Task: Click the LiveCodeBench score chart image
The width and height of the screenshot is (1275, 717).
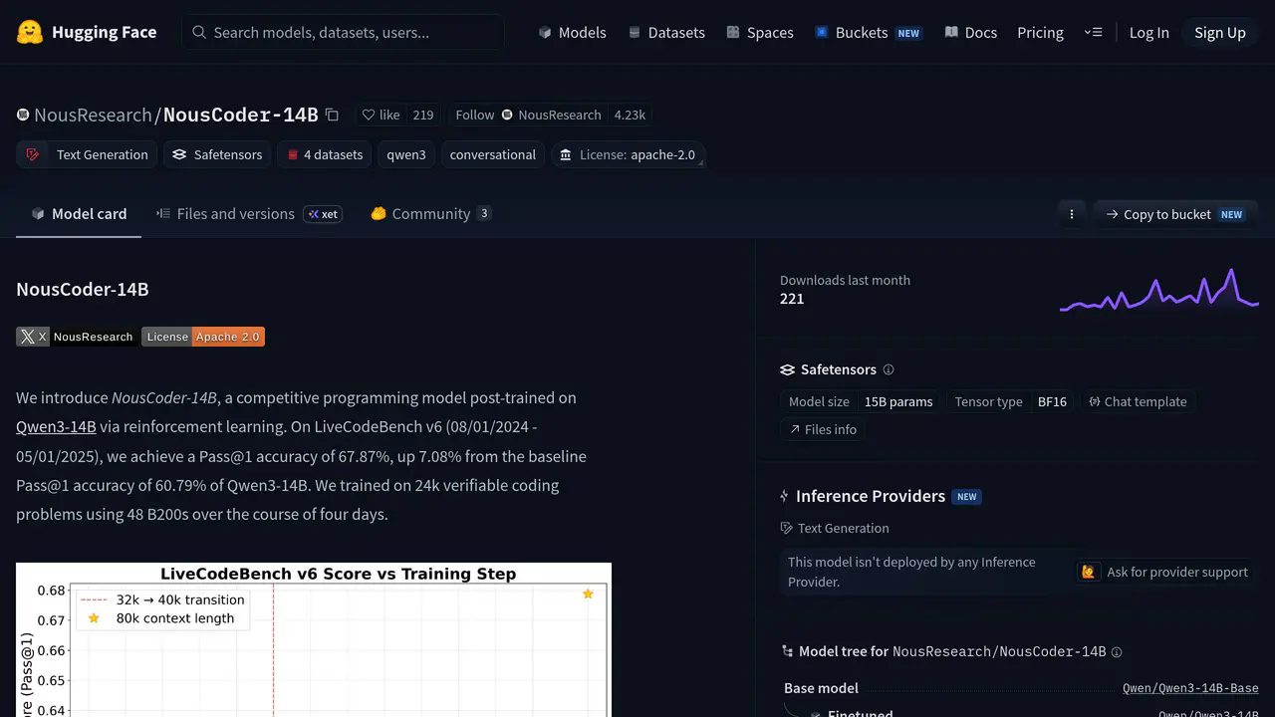Action: [x=314, y=639]
